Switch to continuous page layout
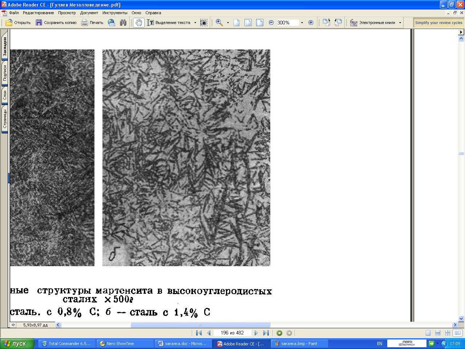The height and width of the screenshot is (349, 465). click(438, 333)
